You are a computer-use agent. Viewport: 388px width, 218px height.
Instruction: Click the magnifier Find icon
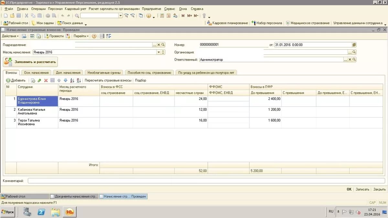click(x=77, y=15)
